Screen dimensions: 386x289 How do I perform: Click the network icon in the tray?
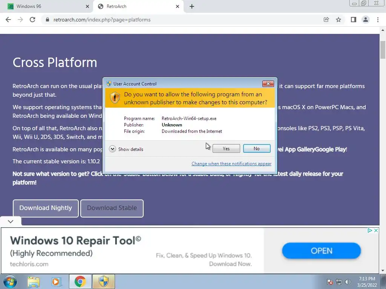(x=339, y=282)
